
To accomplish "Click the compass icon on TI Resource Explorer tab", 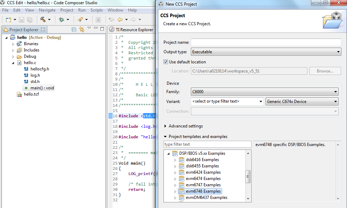I will coord(112,29).
